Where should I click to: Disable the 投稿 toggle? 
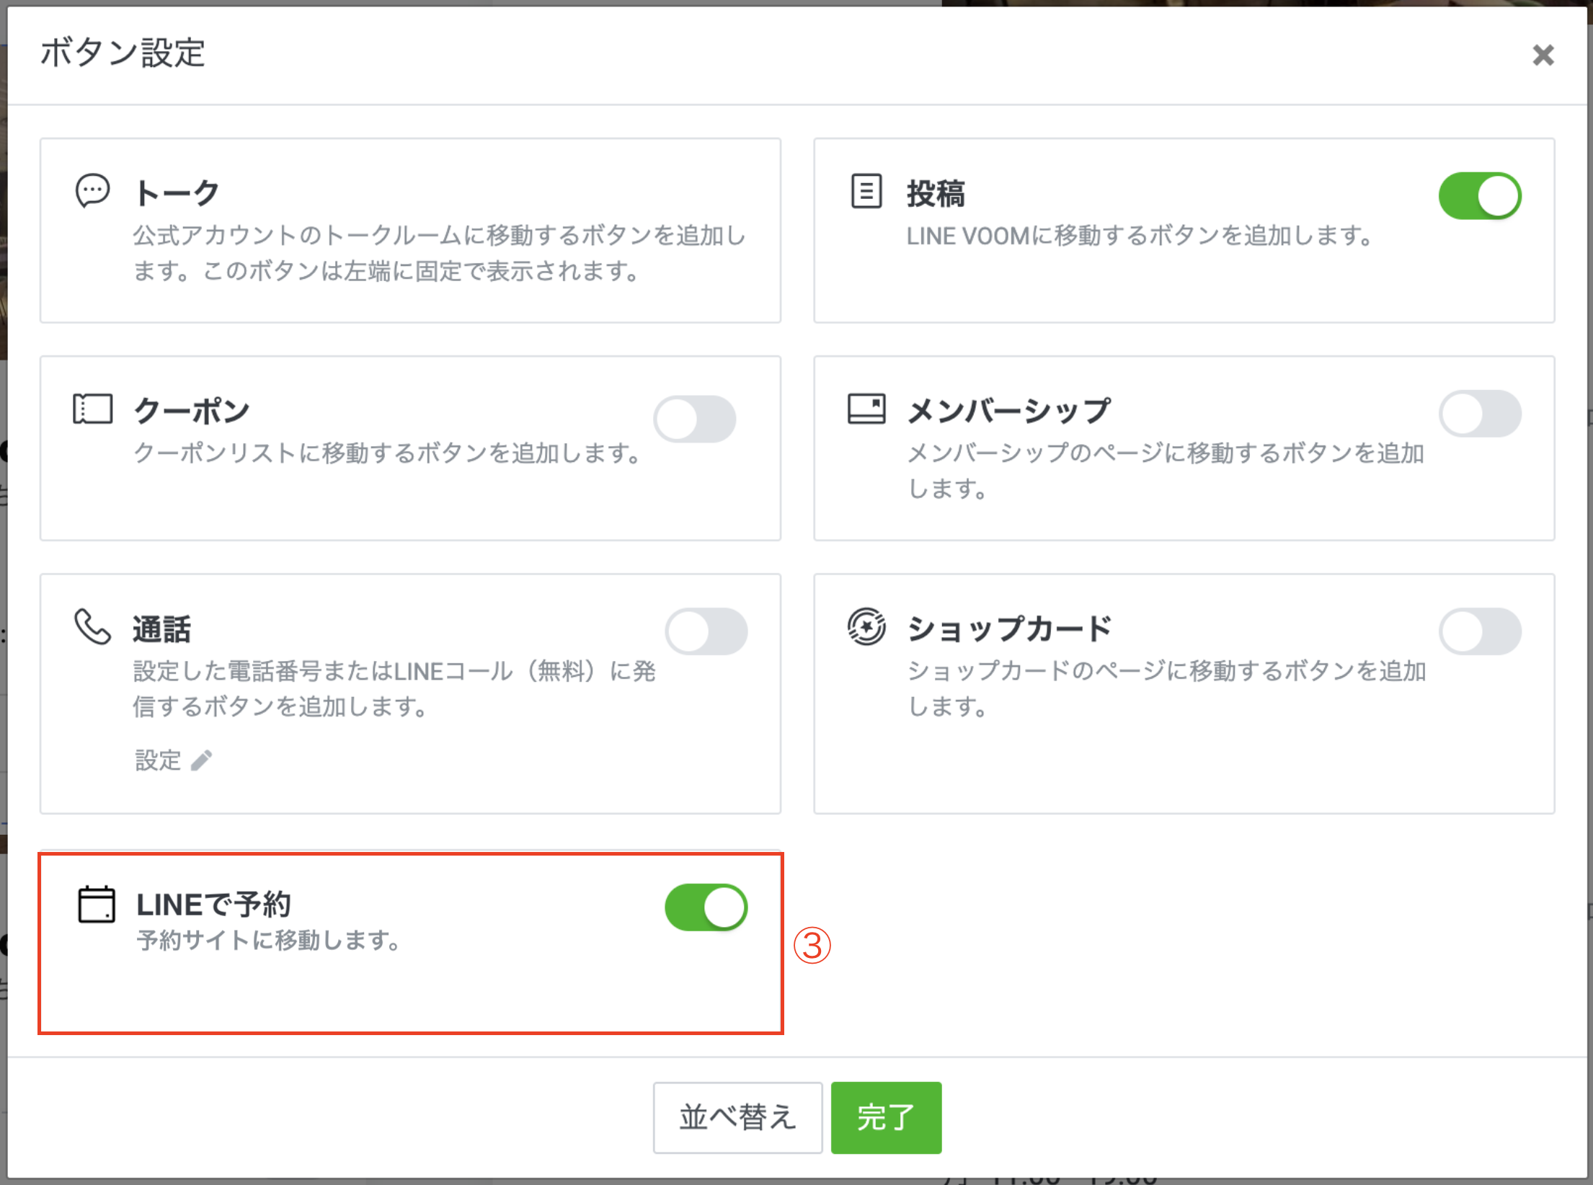pos(1481,195)
